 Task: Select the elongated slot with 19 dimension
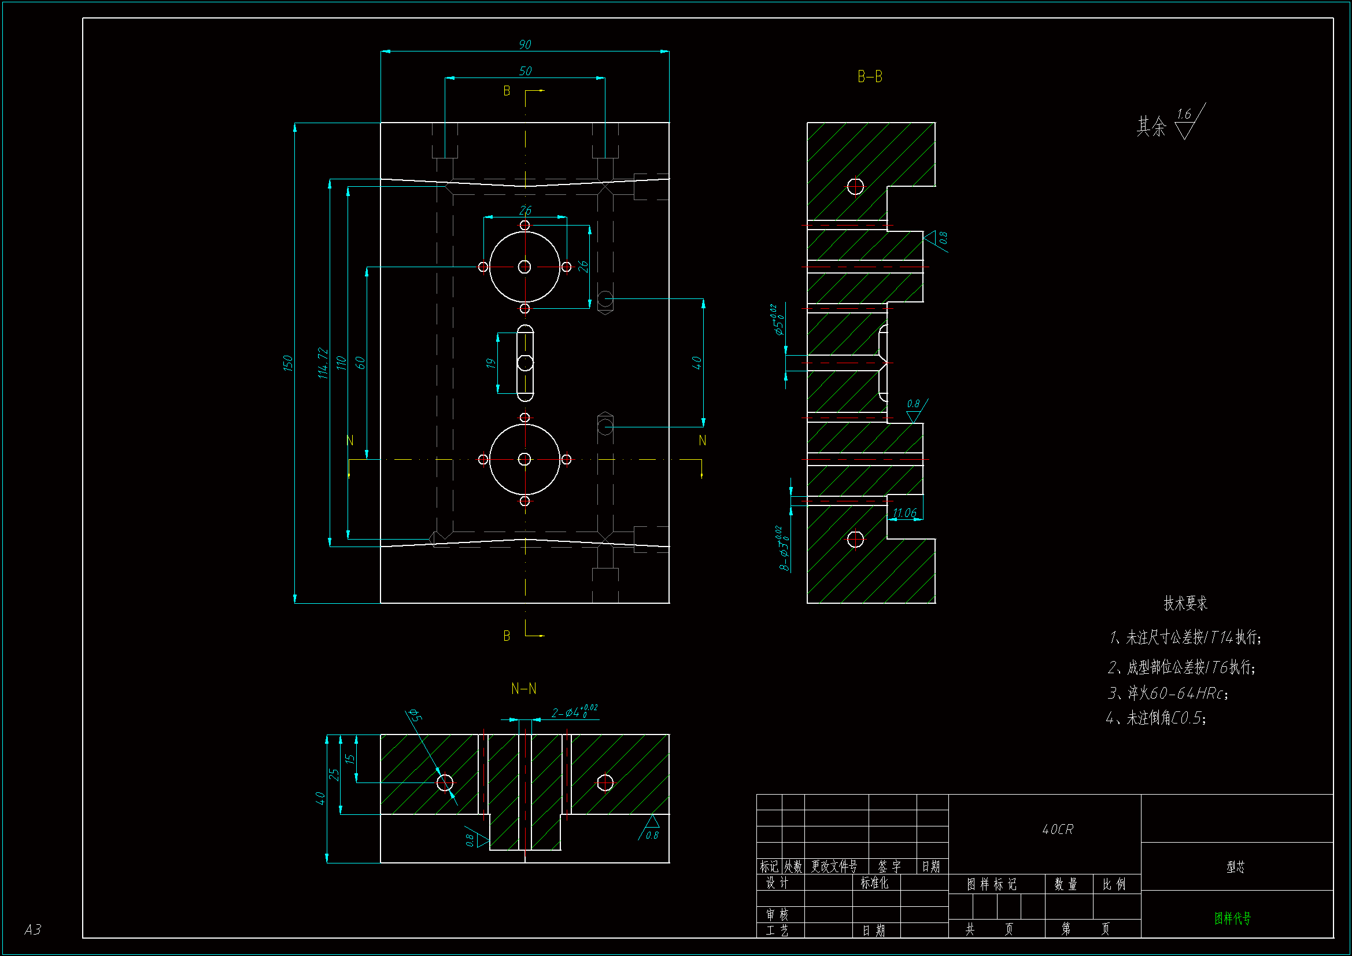point(524,363)
